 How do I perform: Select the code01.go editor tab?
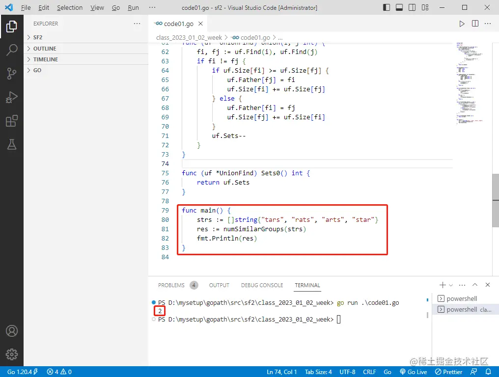tap(178, 24)
